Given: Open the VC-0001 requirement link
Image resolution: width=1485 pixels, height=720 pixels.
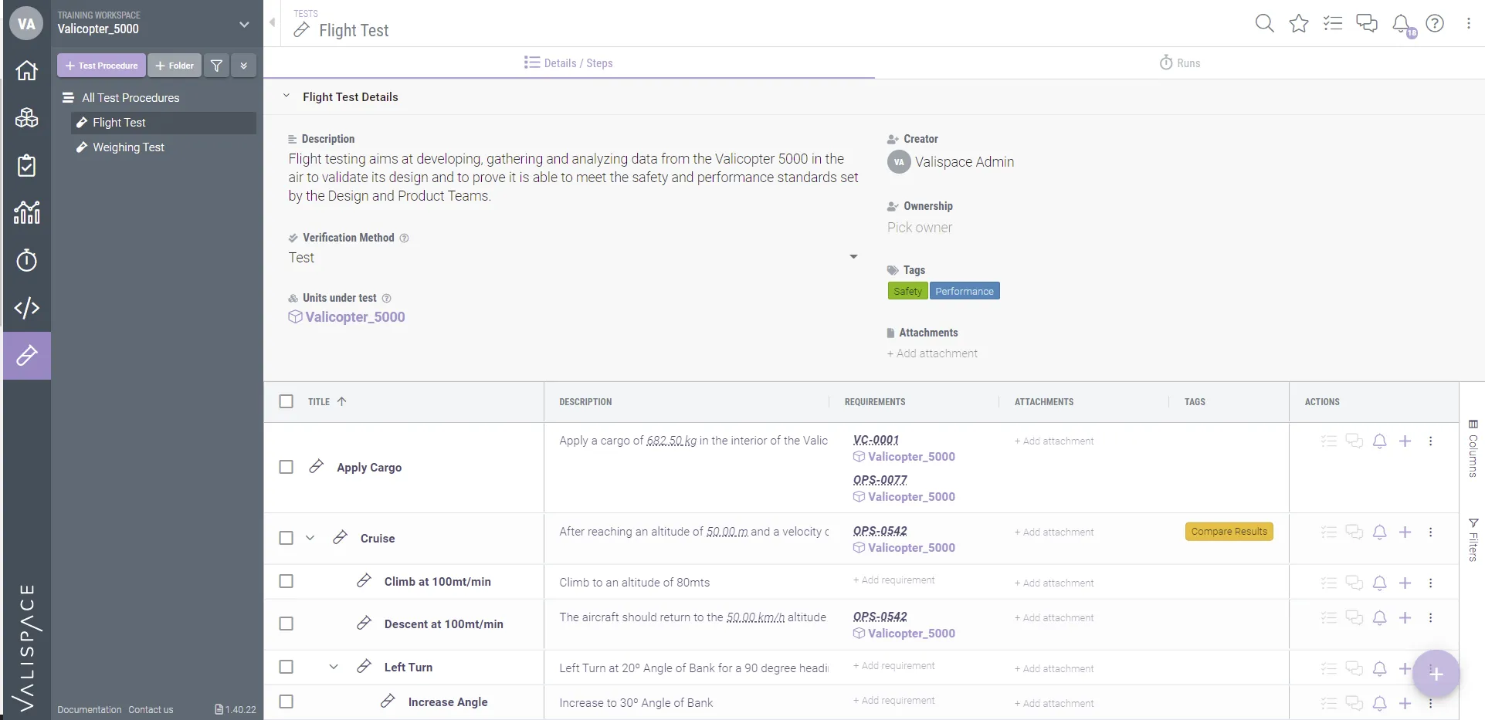Looking at the screenshot, I should (x=876, y=440).
